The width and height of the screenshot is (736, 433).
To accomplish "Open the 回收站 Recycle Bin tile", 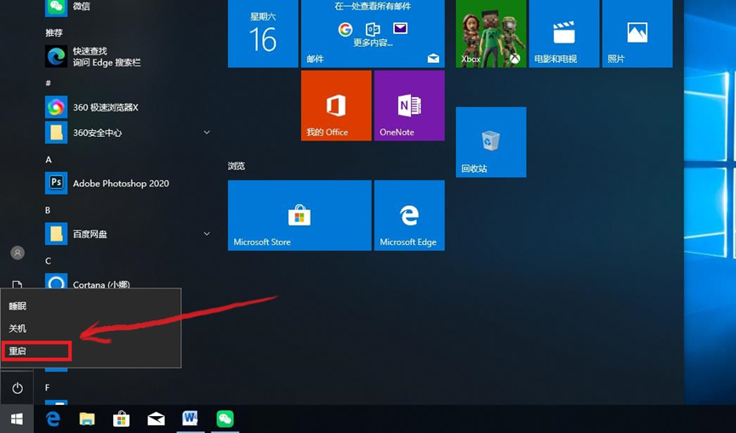I will pyautogui.click(x=491, y=142).
